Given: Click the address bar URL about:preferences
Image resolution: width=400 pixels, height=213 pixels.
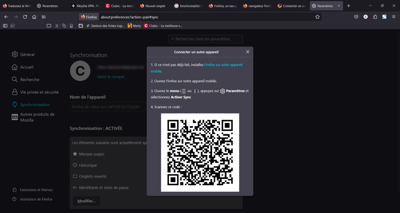Looking at the screenshot, I should pyautogui.click(x=130, y=17).
